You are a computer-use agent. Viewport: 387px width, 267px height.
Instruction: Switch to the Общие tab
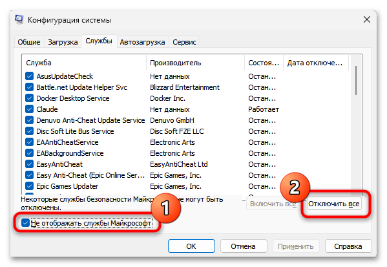[29, 42]
